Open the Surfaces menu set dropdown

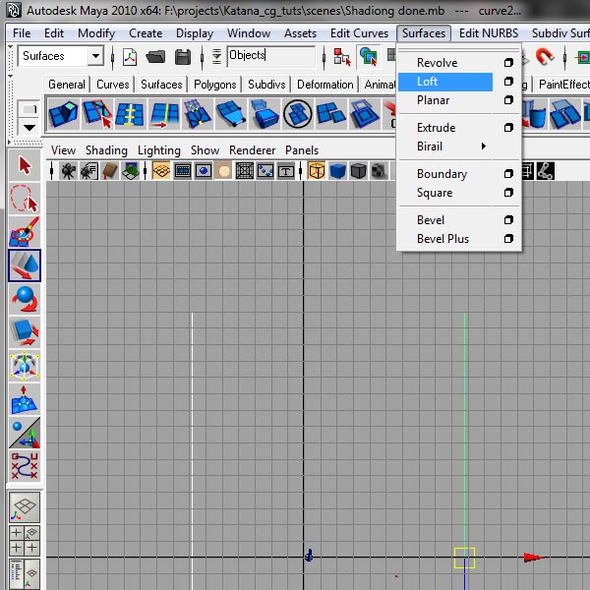[x=95, y=56]
